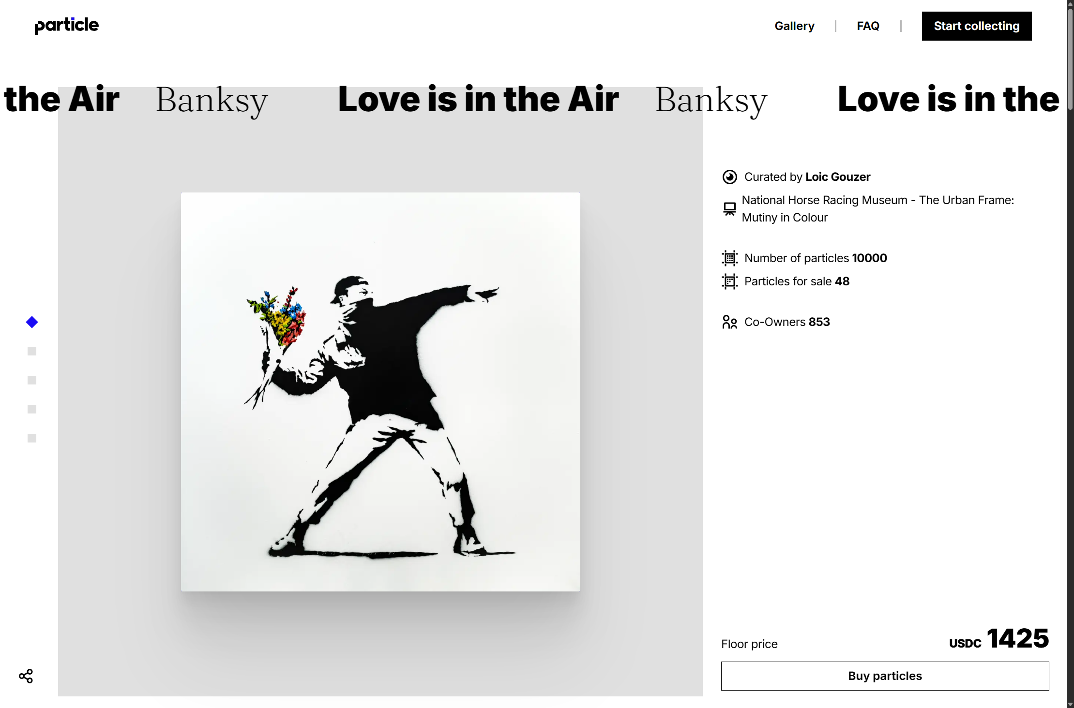Click the museum easel icon
Viewport: 1074px width, 708px height.
coord(729,209)
